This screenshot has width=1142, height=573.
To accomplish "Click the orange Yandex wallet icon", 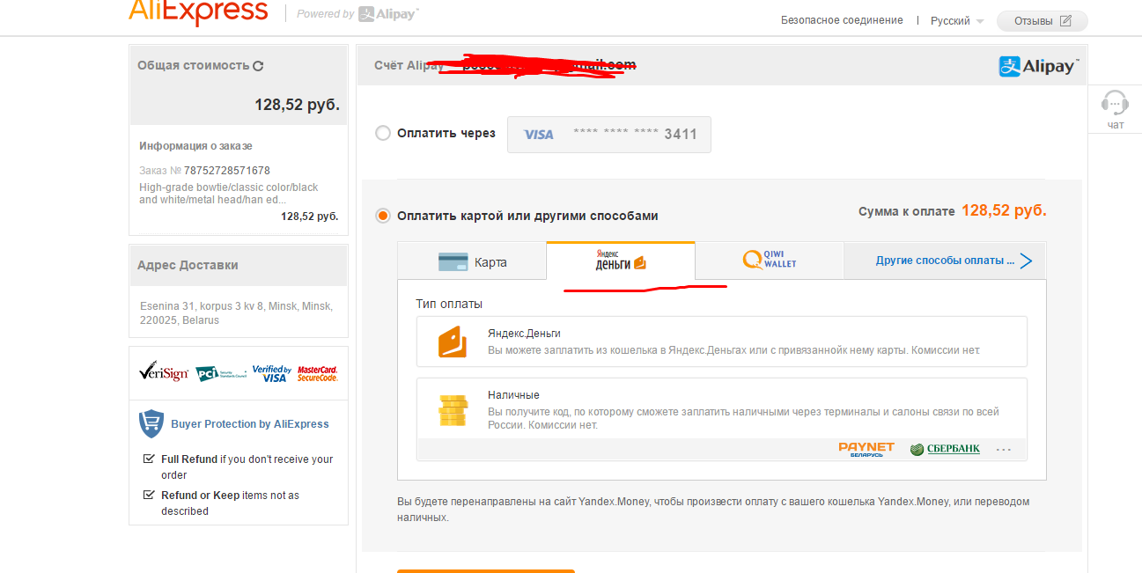I will (453, 342).
